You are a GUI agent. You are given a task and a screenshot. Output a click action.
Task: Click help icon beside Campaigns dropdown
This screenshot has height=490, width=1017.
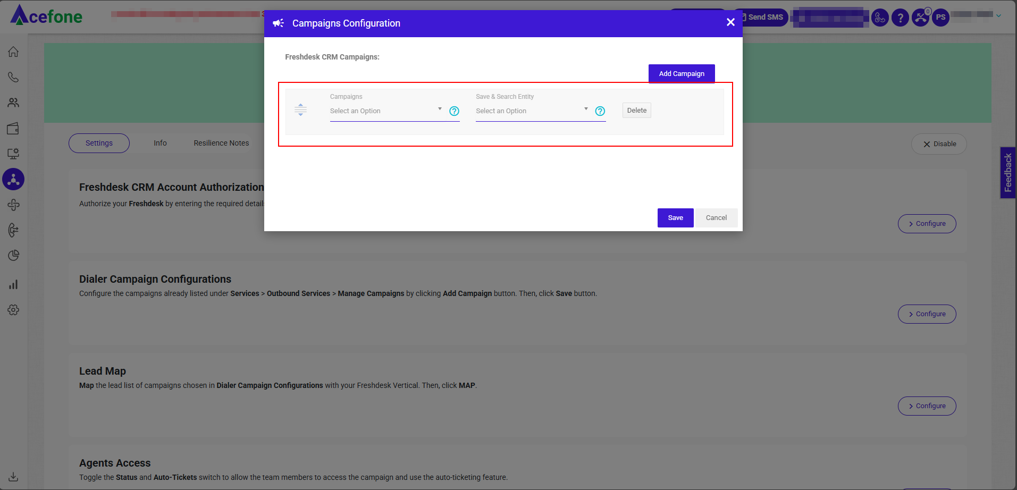pos(454,111)
